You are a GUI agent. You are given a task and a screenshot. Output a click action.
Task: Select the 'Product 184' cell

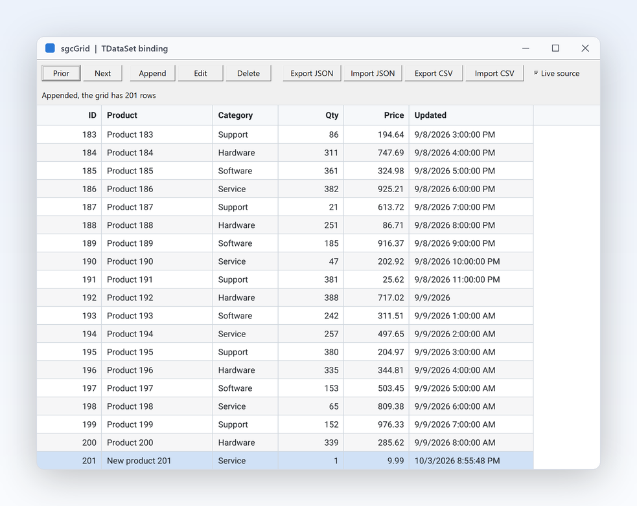click(x=157, y=153)
